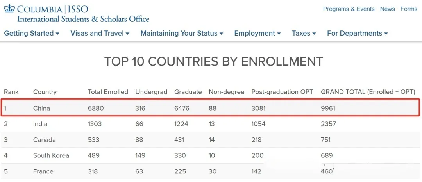Click the GRAND TOTAL column header
The height and width of the screenshot is (182, 422).
[368, 92]
